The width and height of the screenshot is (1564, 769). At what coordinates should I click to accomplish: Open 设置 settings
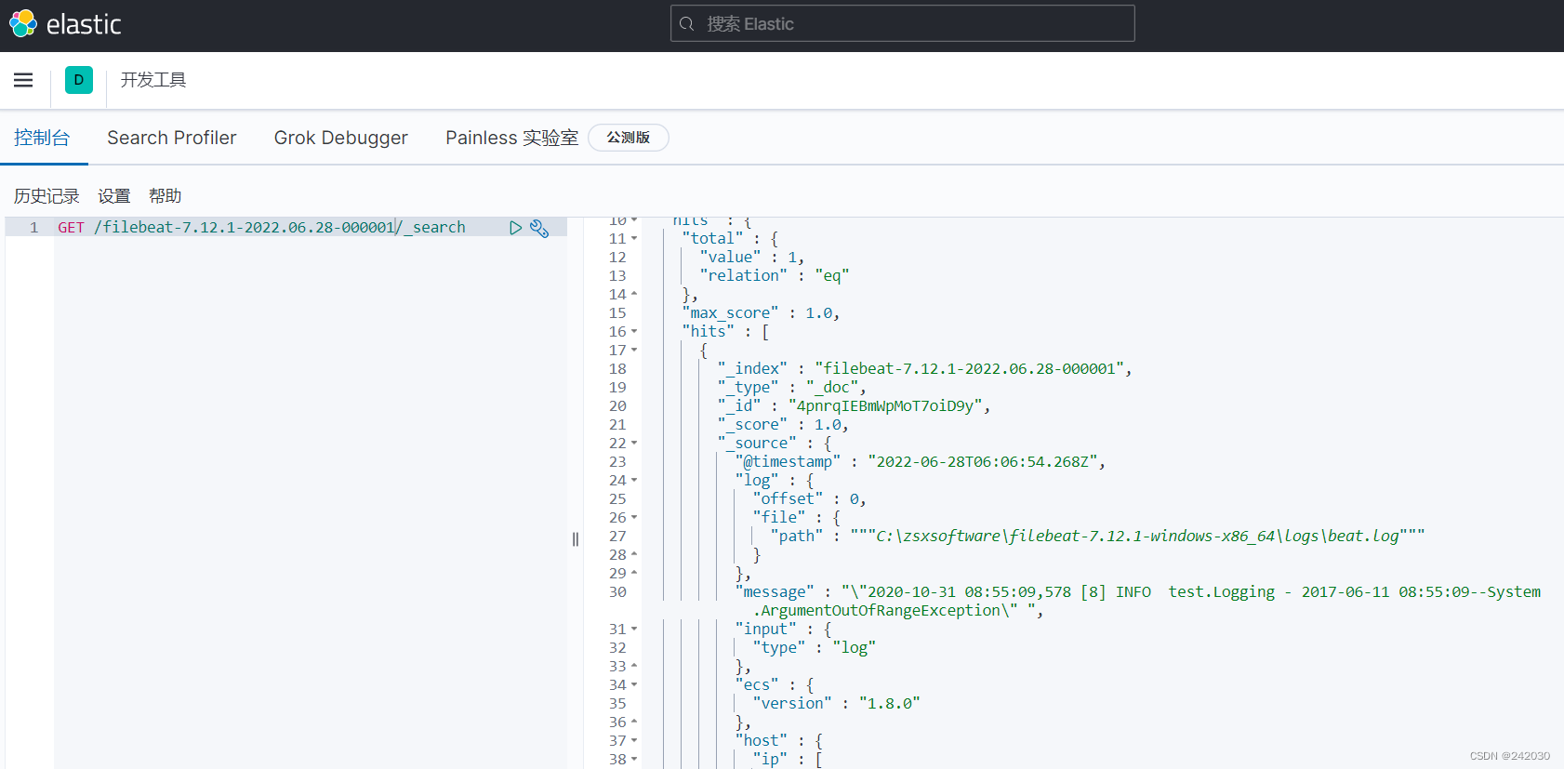[x=114, y=196]
